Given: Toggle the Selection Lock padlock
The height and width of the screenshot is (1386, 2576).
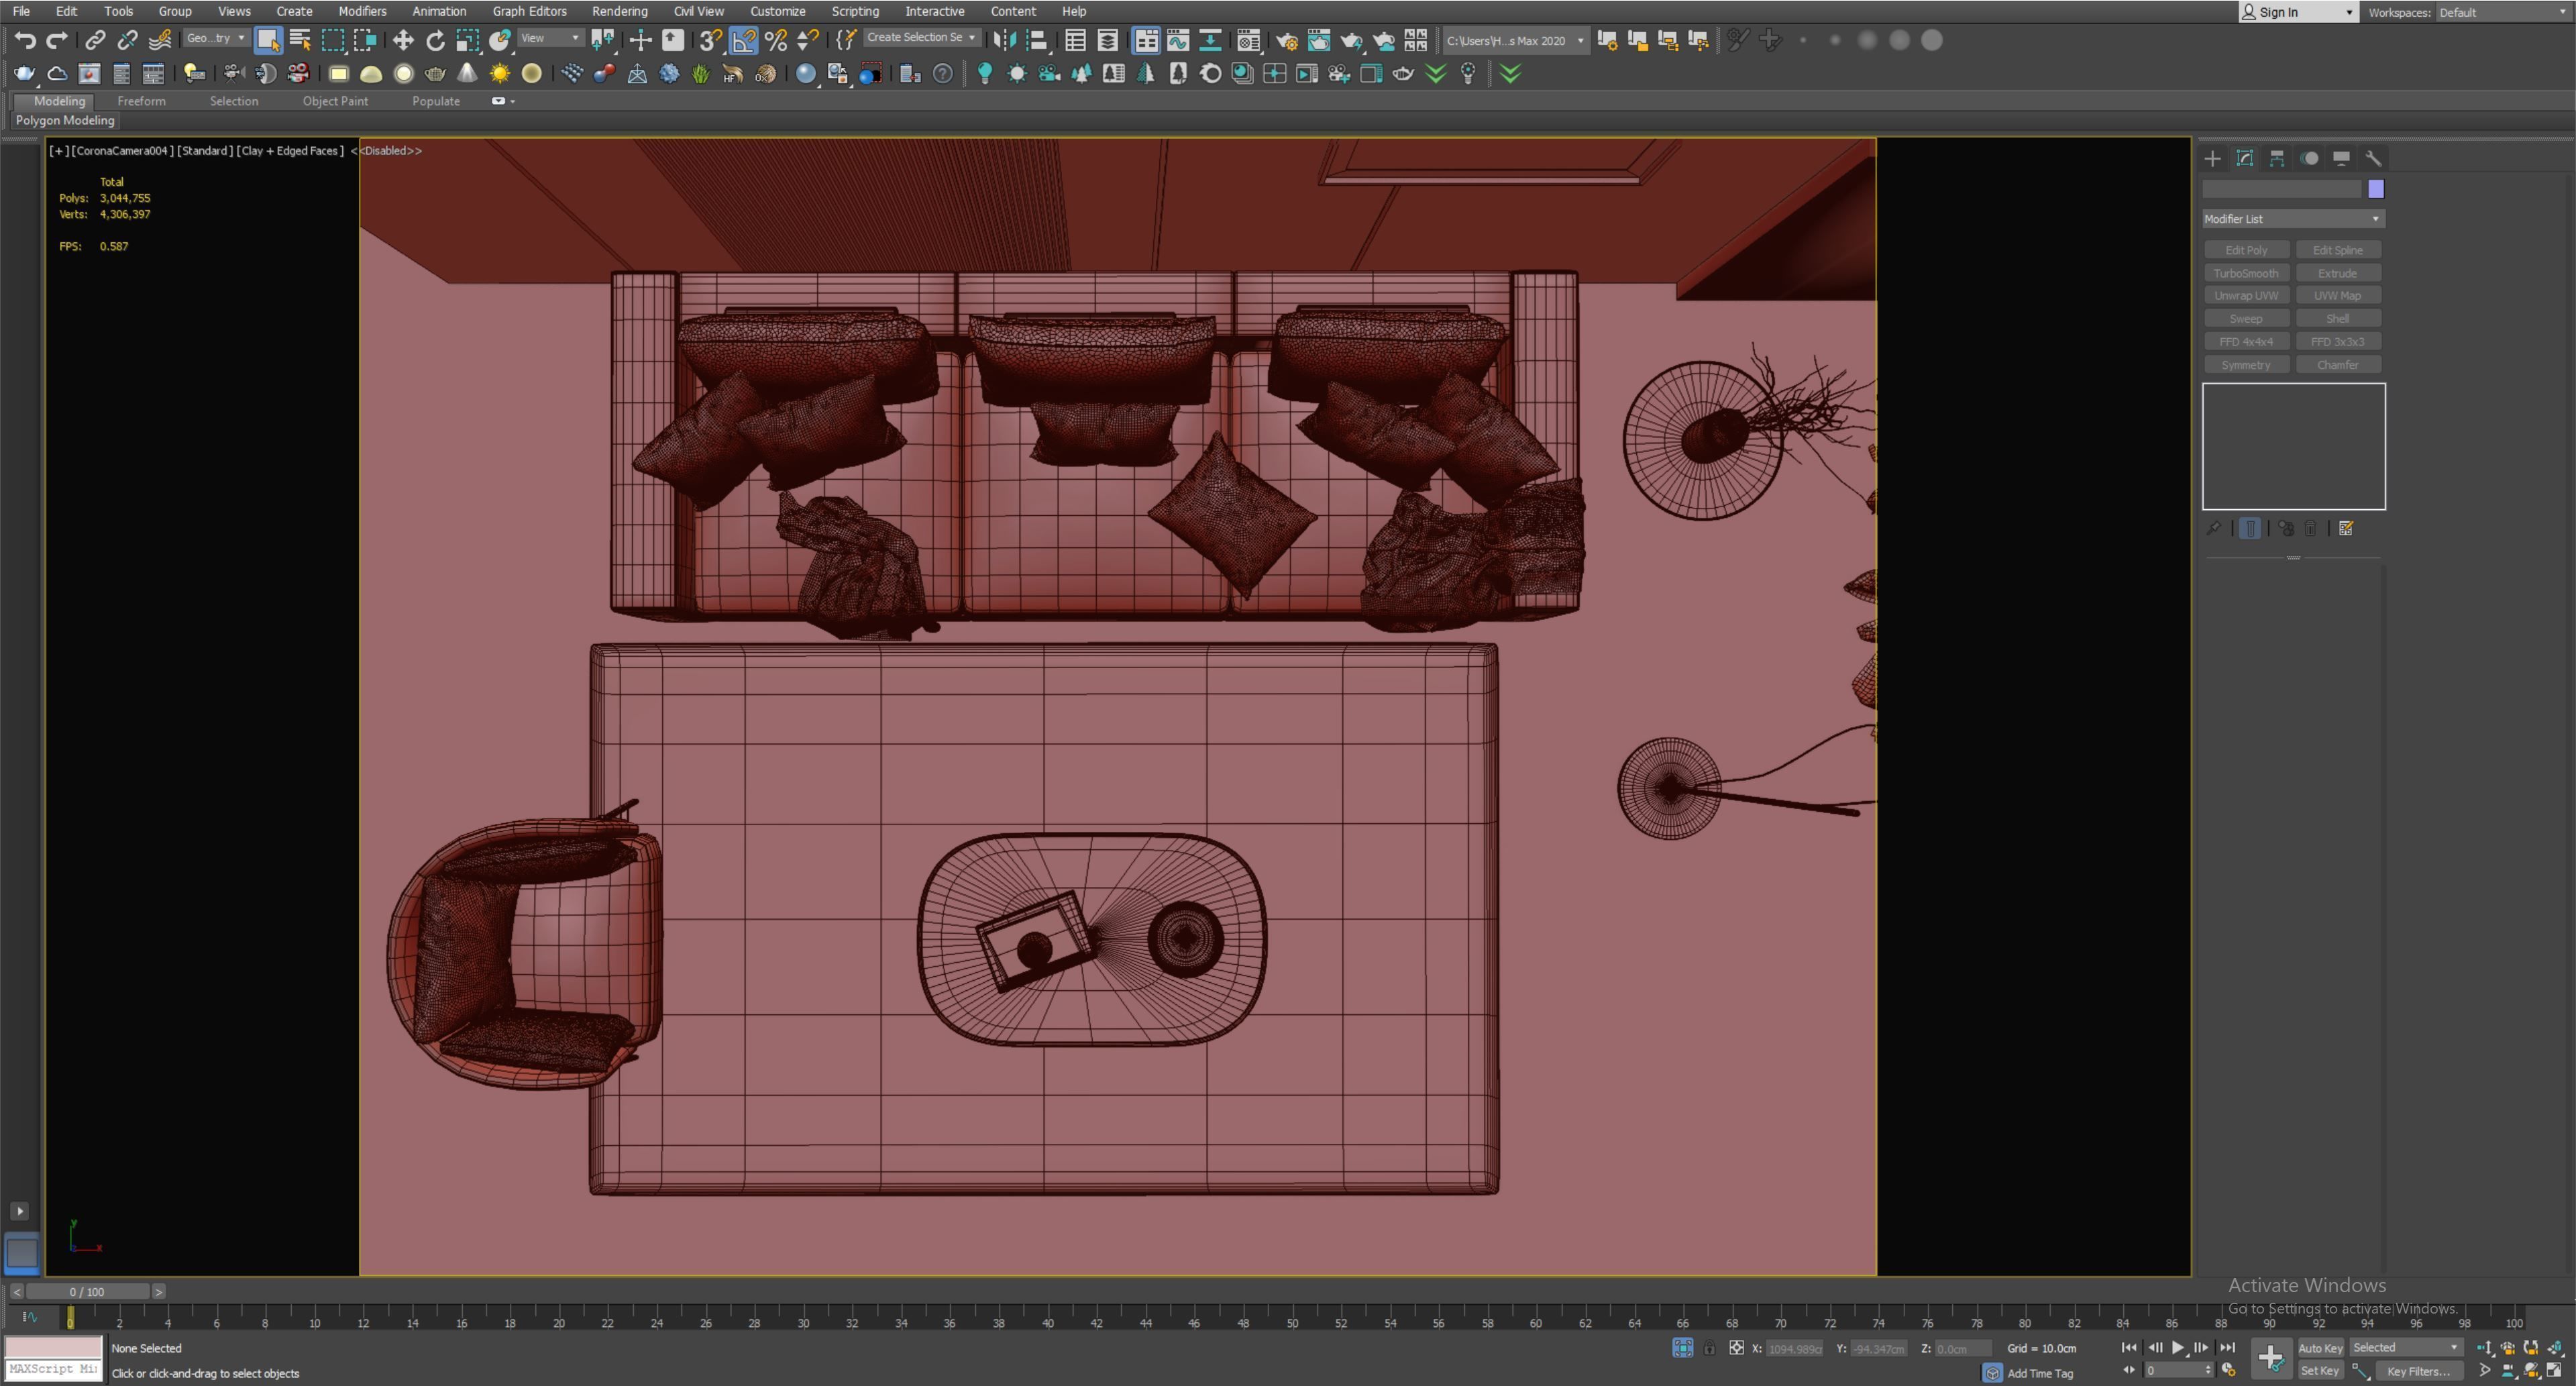Looking at the screenshot, I should click(1709, 1348).
